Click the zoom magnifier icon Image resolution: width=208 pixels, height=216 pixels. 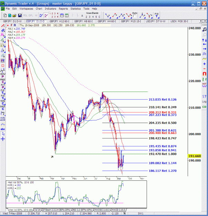tap(205, 29)
